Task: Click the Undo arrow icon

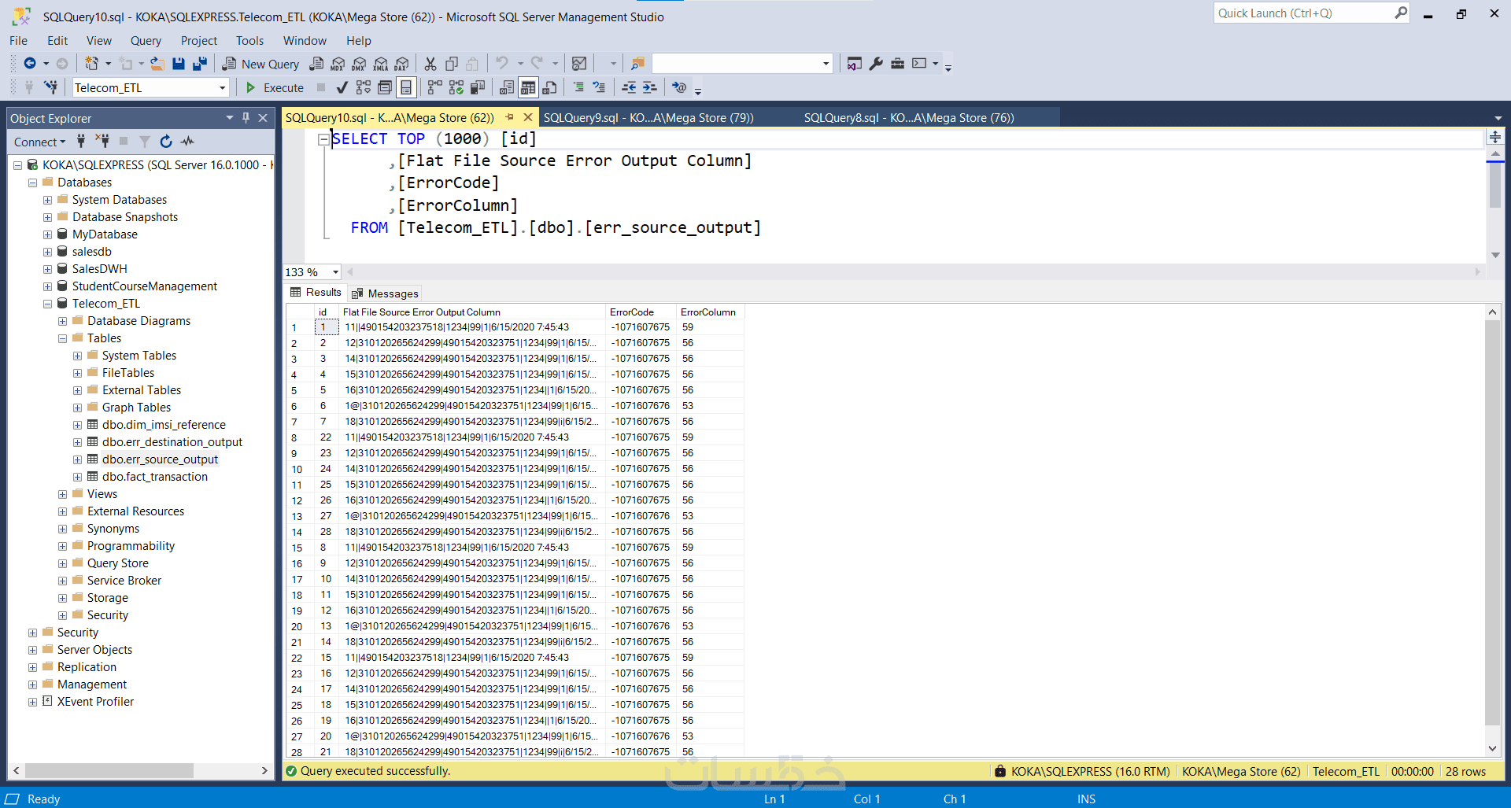Action: [502, 63]
